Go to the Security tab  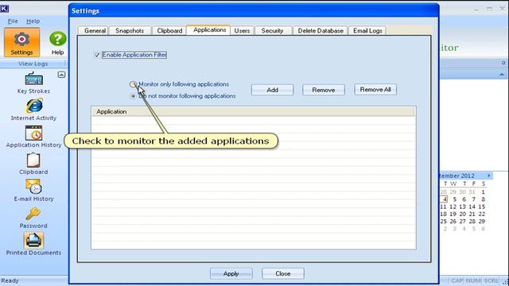point(272,30)
